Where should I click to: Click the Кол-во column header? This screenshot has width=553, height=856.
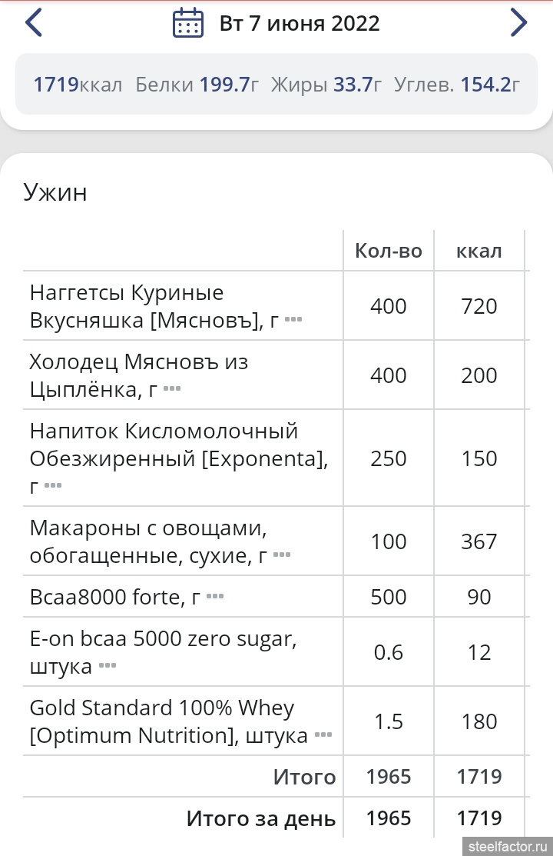tap(389, 251)
